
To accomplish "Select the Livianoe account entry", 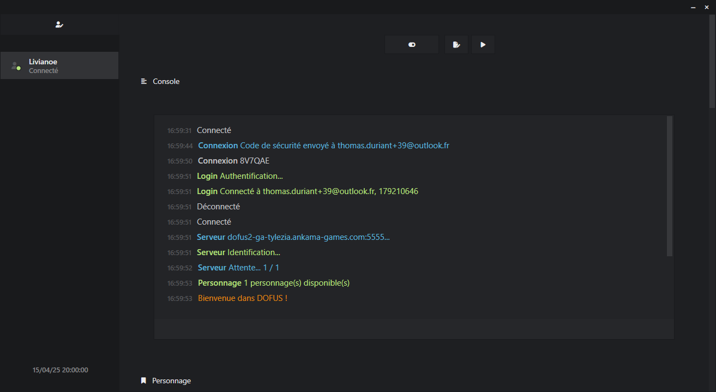I will pyautogui.click(x=59, y=65).
